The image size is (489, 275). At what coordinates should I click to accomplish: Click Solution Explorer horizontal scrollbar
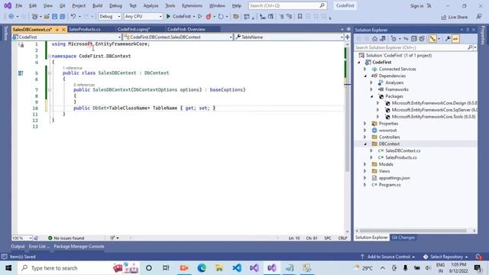click(x=413, y=231)
